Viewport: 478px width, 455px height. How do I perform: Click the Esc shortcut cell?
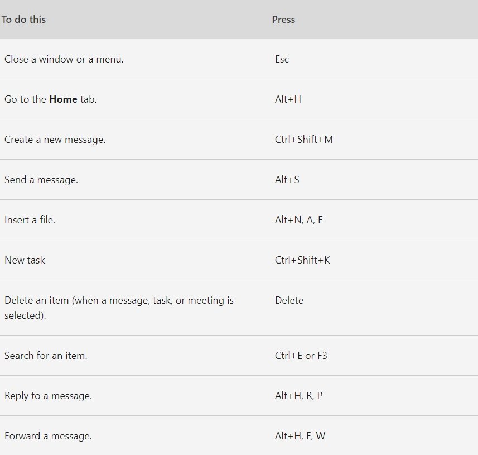(282, 59)
